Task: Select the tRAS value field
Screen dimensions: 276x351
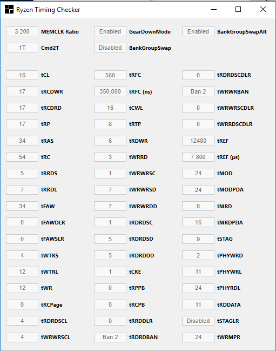Action: coord(22,141)
